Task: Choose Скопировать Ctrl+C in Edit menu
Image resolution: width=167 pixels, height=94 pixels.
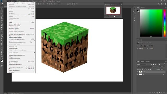Action: [x=21, y=13]
